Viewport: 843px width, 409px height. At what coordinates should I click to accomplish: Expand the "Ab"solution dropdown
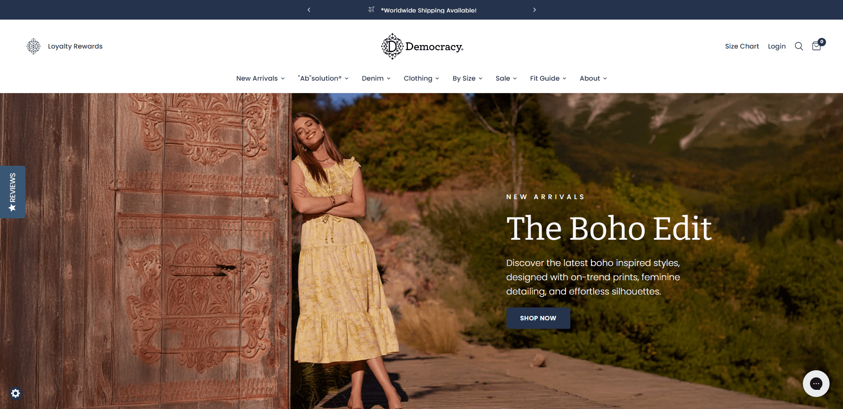pyautogui.click(x=323, y=78)
